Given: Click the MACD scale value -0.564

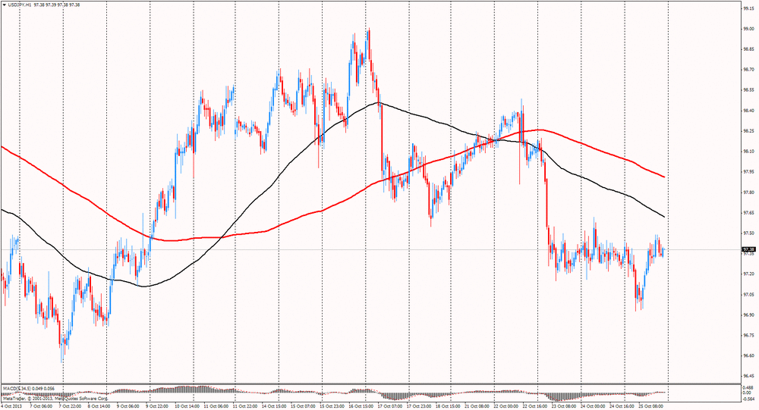Looking at the screenshot, I should [748, 399].
